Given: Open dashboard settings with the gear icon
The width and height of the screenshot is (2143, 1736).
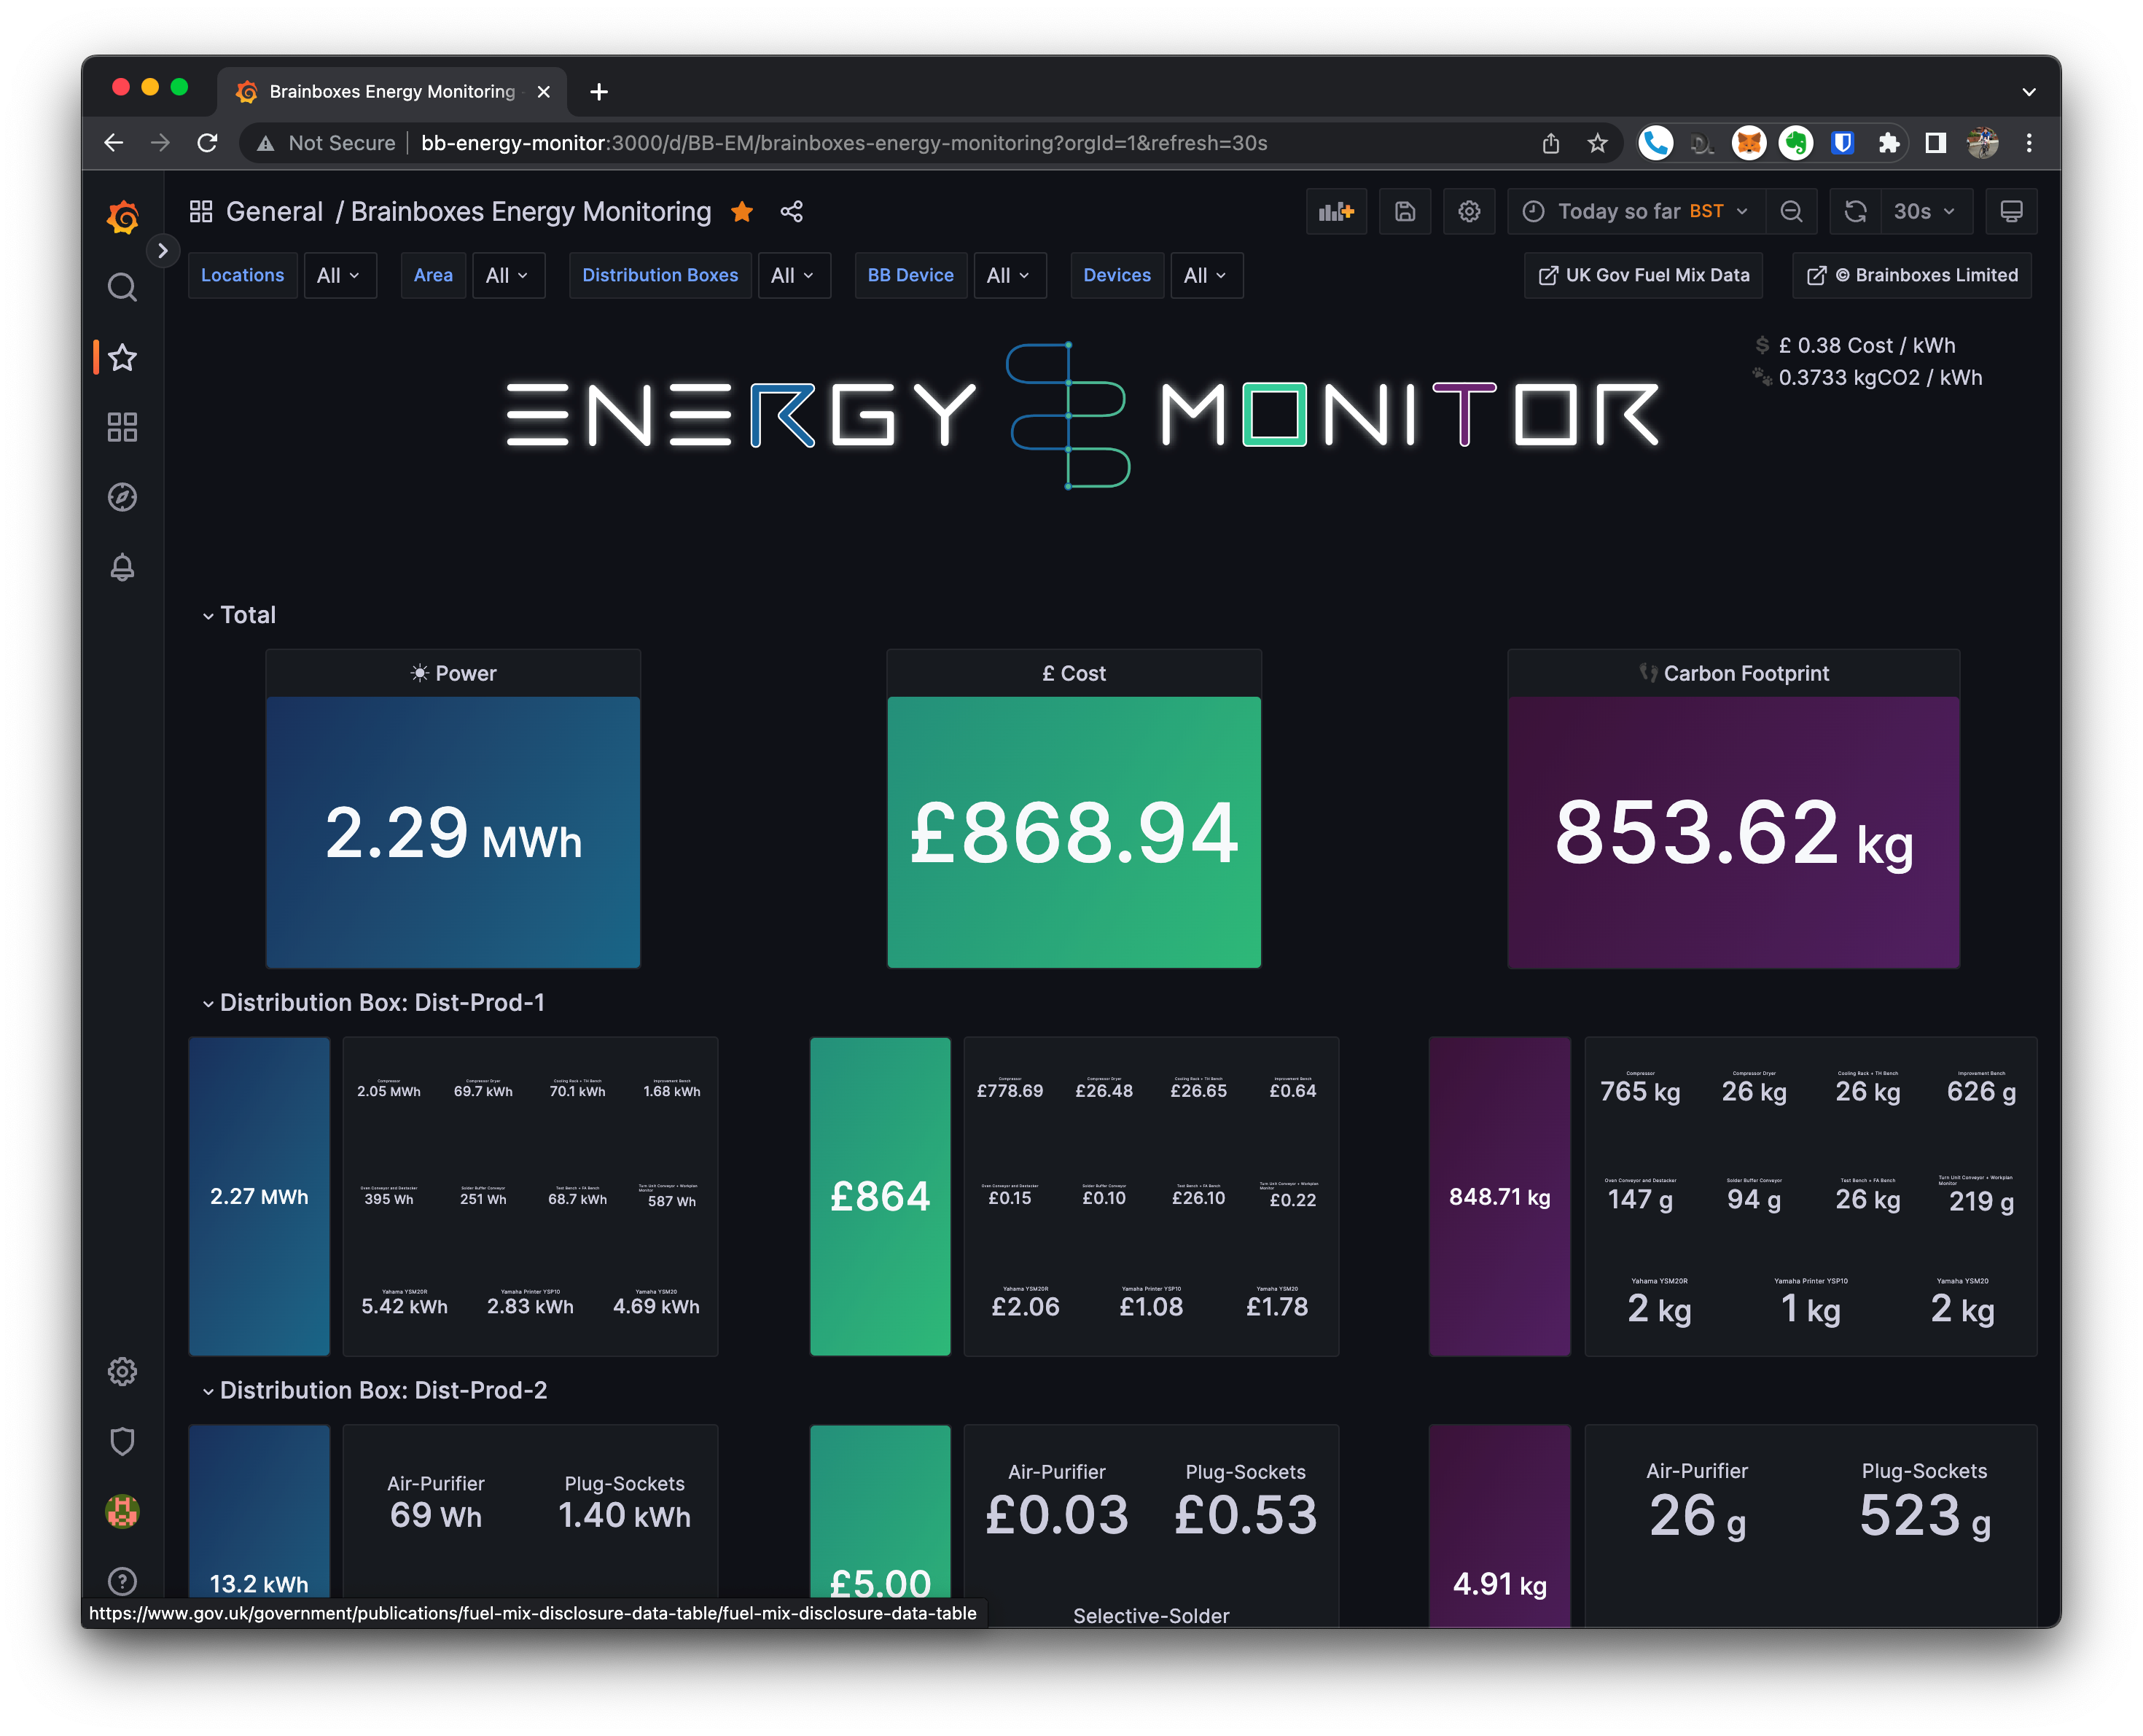Looking at the screenshot, I should click(1469, 211).
